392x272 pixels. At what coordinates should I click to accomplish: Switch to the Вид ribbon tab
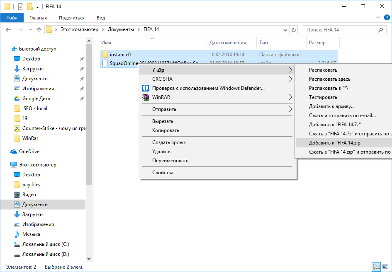[101, 18]
